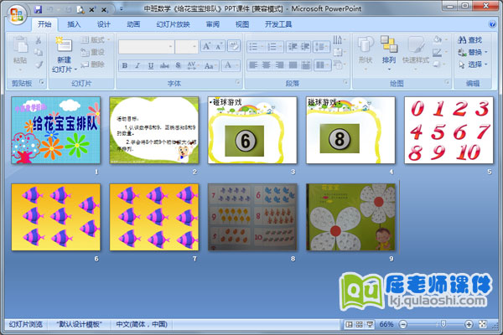Viewport: 503px width, 335px height.
Task: Click Find (查找) button
Action: (470, 40)
